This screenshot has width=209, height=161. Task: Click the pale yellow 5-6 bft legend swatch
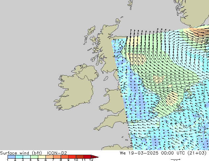click(x=42, y=157)
